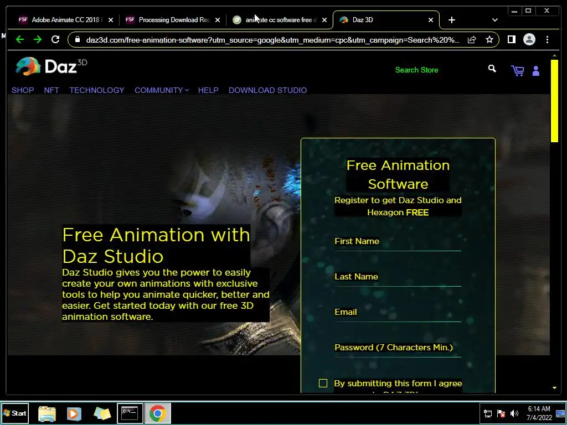Open the HELP link

(x=208, y=90)
